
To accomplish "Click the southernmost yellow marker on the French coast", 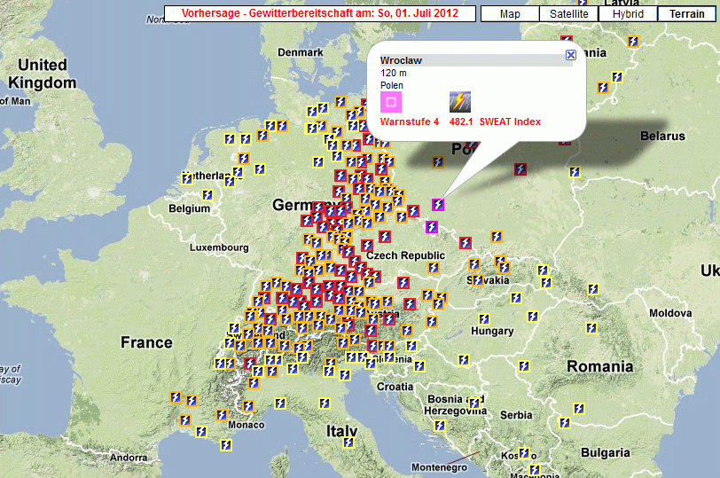I will [225, 445].
